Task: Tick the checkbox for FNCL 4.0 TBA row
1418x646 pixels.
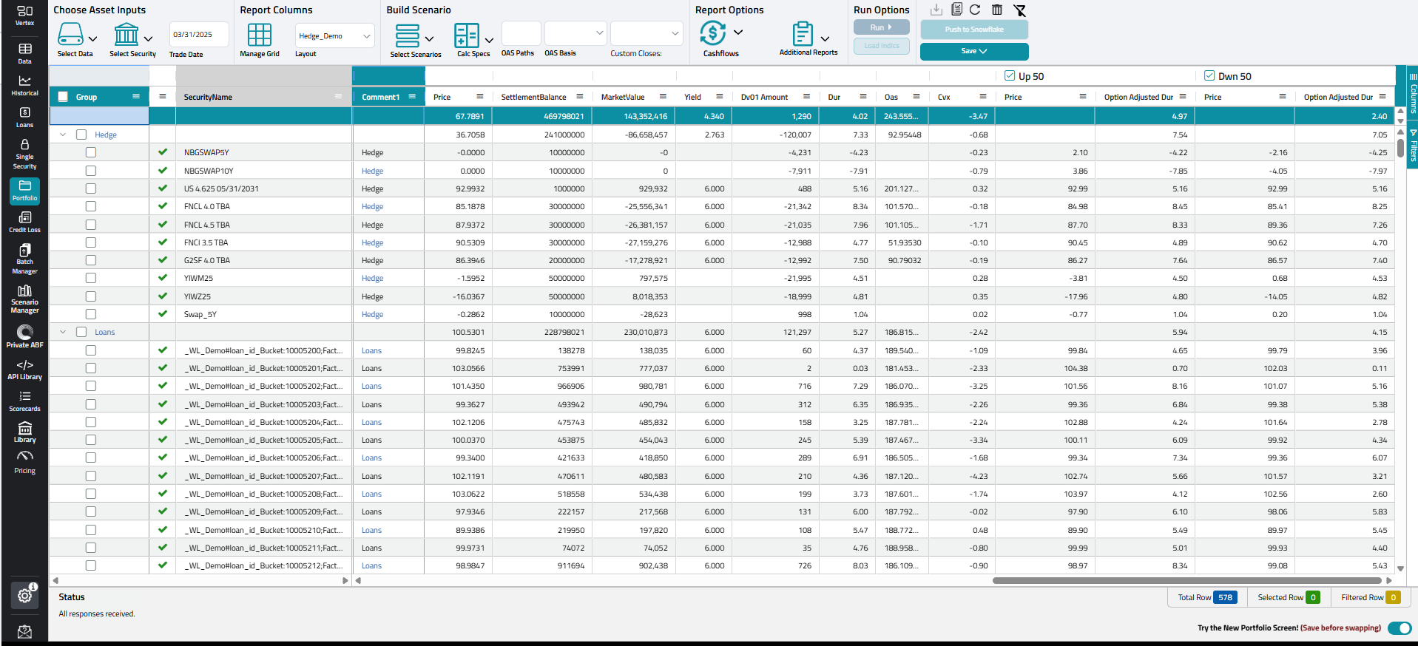Action: tap(91, 206)
